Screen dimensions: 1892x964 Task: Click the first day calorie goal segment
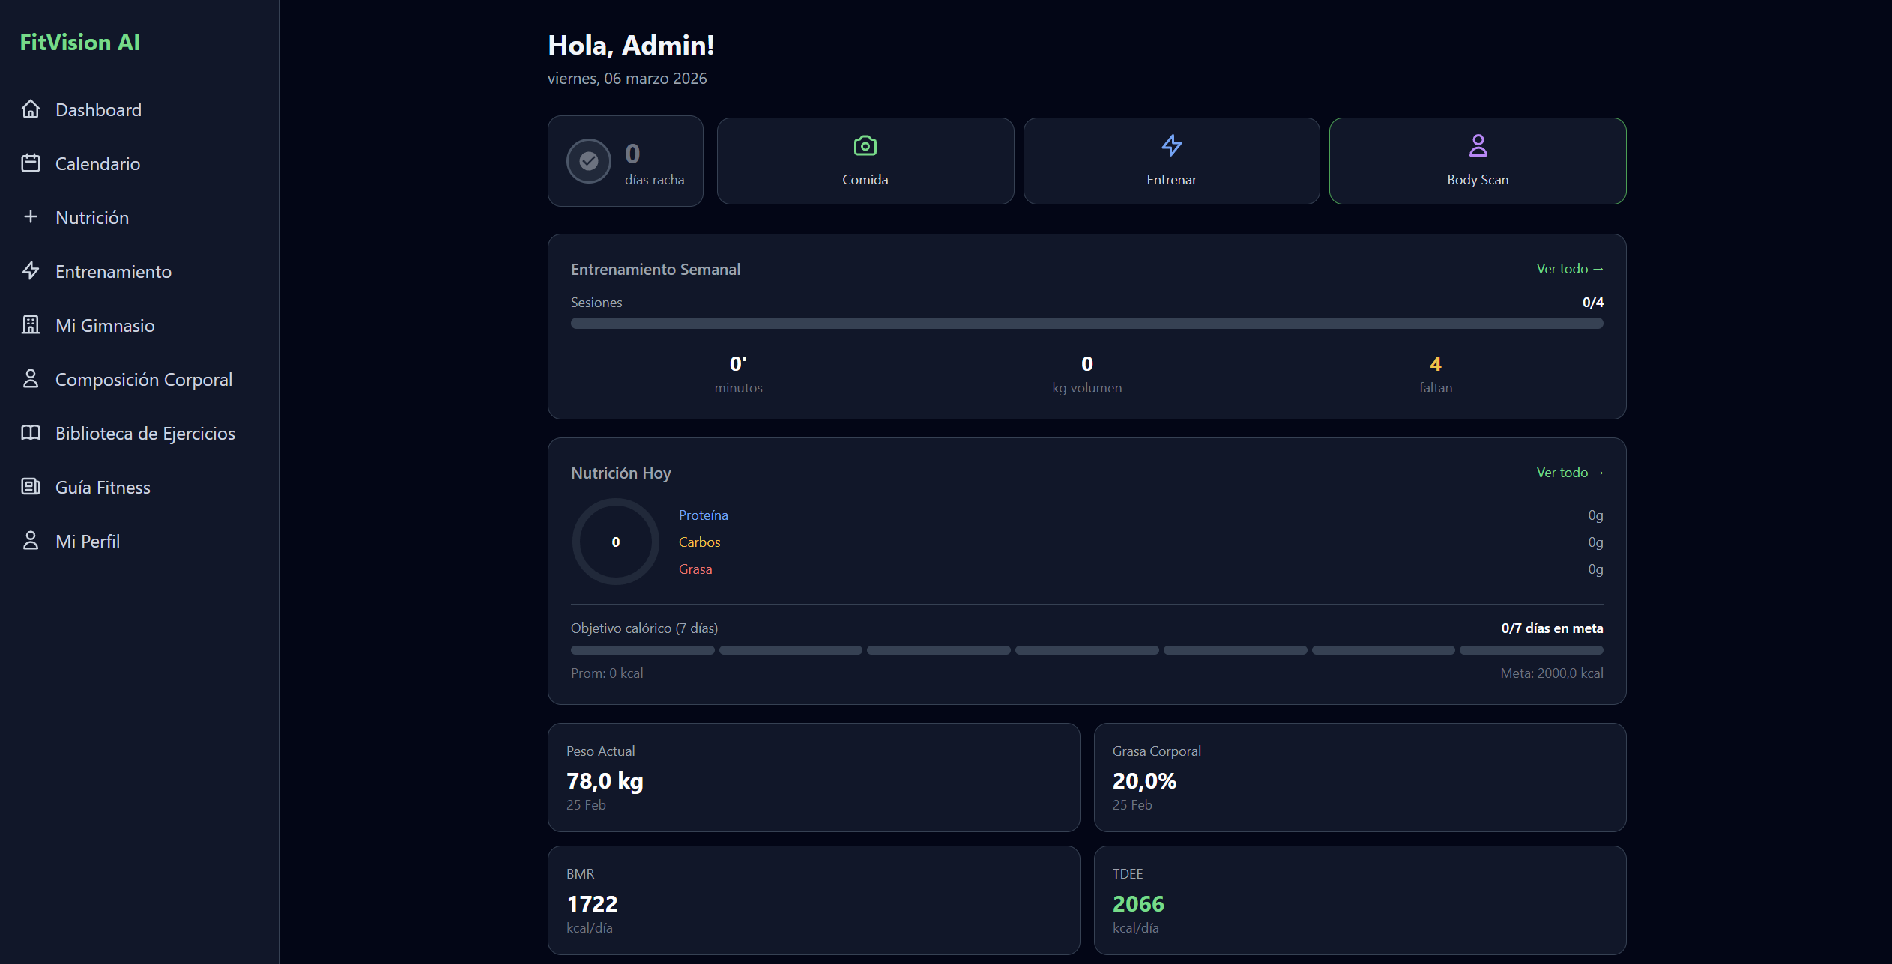click(x=642, y=650)
